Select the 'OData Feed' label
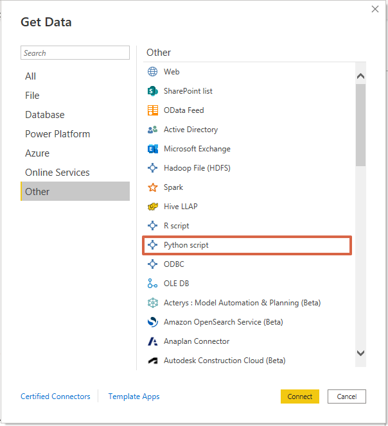 coord(184,110)
